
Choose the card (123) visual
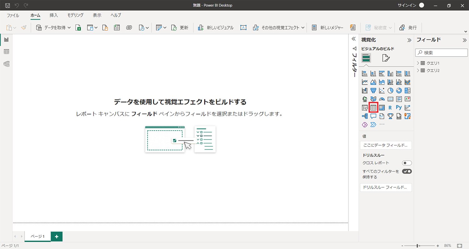[390, 99]
